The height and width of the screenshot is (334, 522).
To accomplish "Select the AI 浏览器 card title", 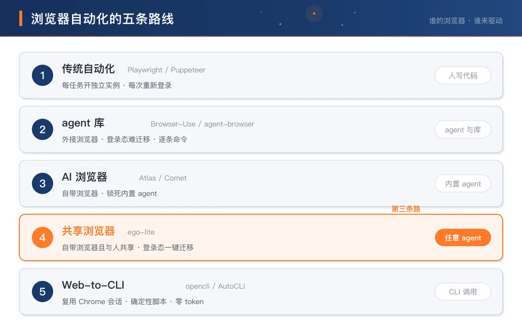I will pos(85,177).
